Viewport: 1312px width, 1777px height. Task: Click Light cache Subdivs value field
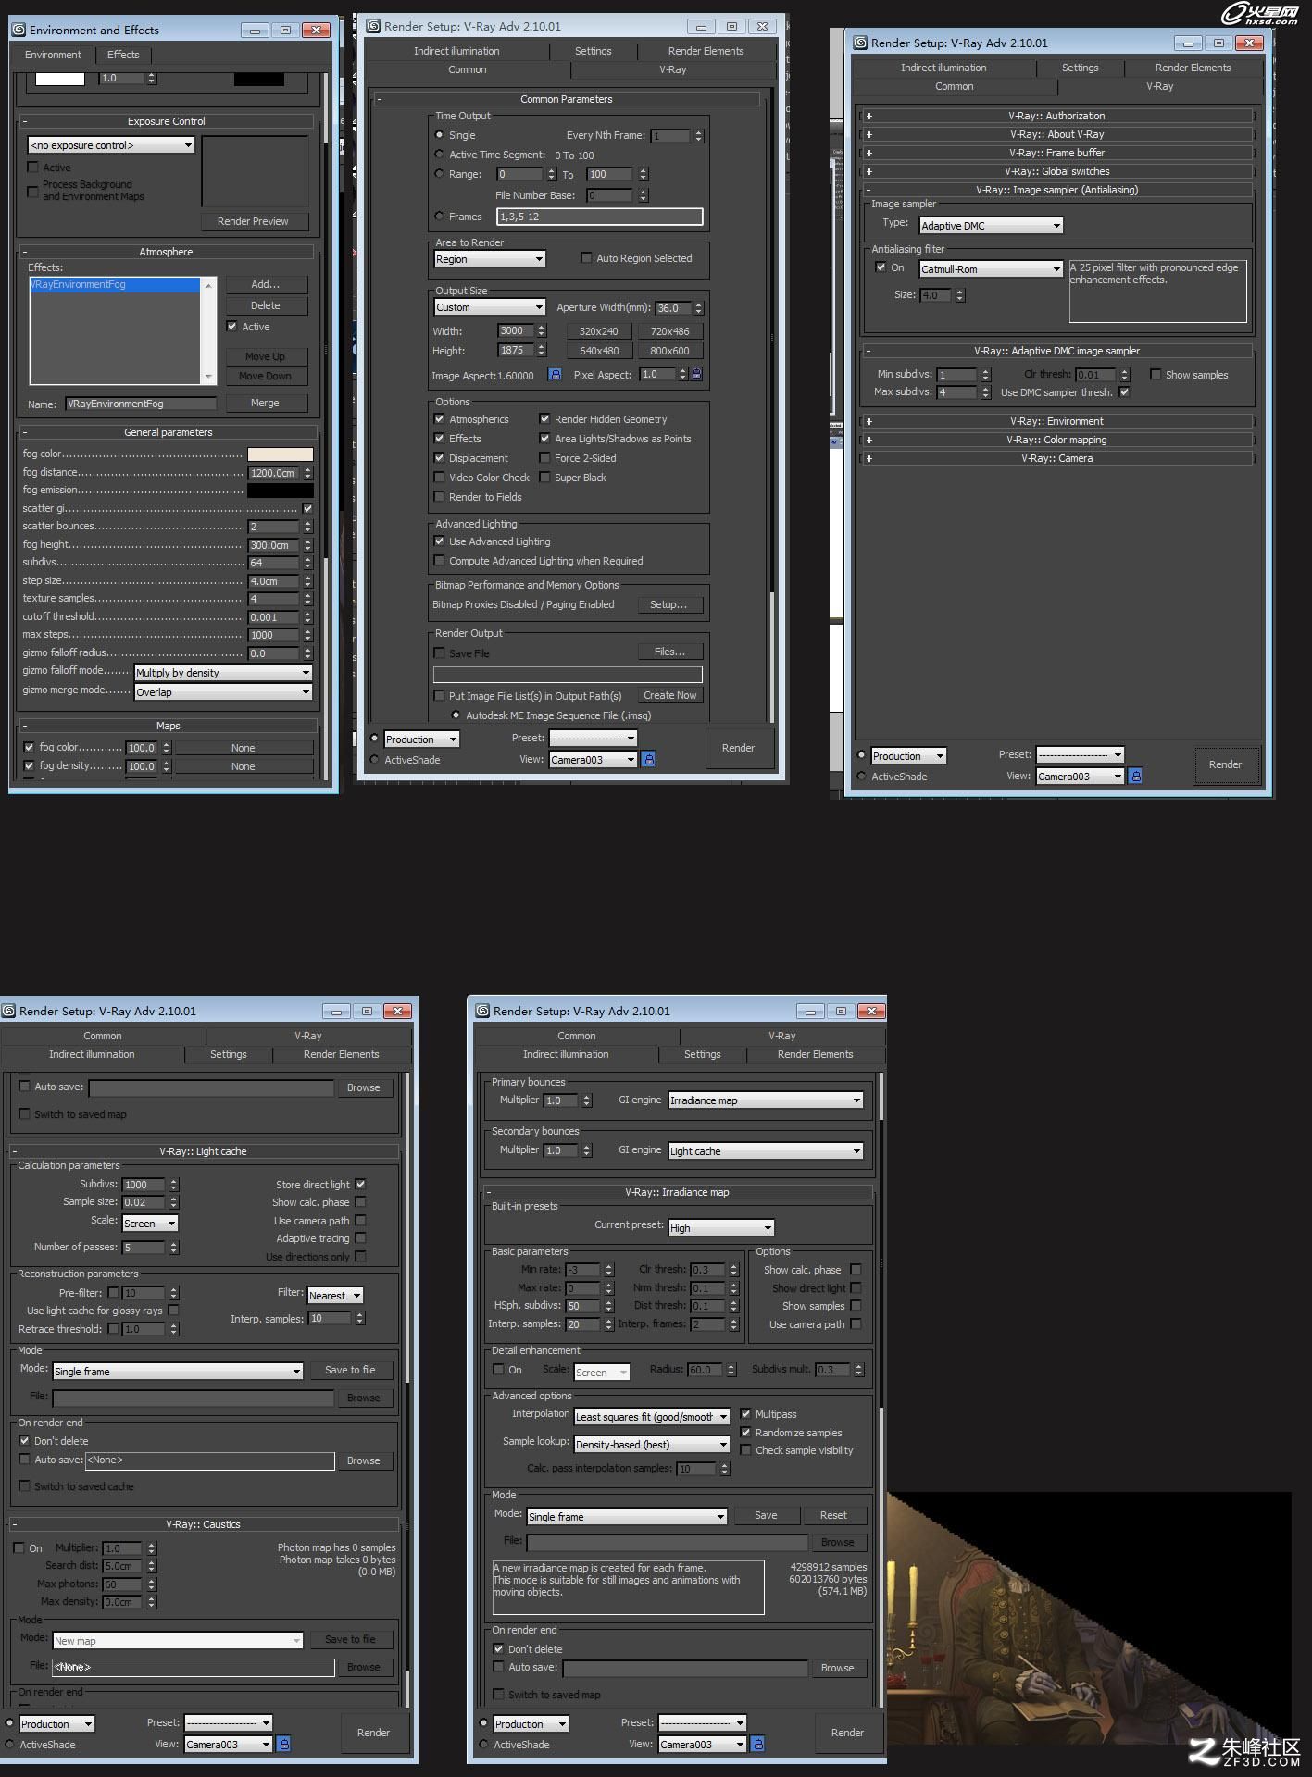point(143,1185)
